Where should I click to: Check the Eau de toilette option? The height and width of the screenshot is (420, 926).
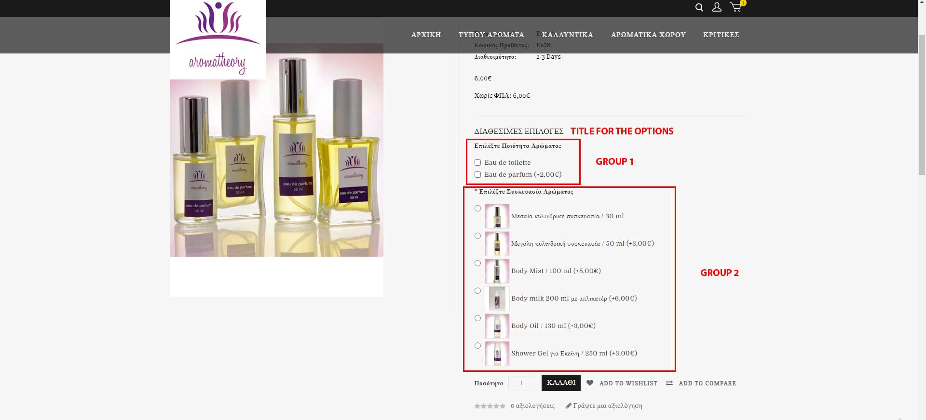click(x=477, y=163)
